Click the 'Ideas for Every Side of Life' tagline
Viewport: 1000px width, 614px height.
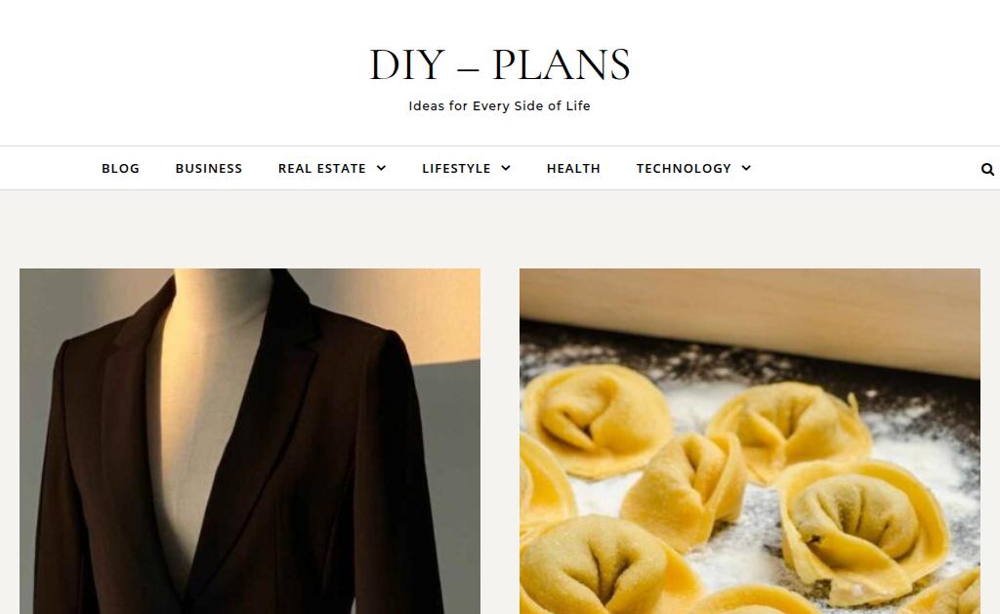[499, 105]
